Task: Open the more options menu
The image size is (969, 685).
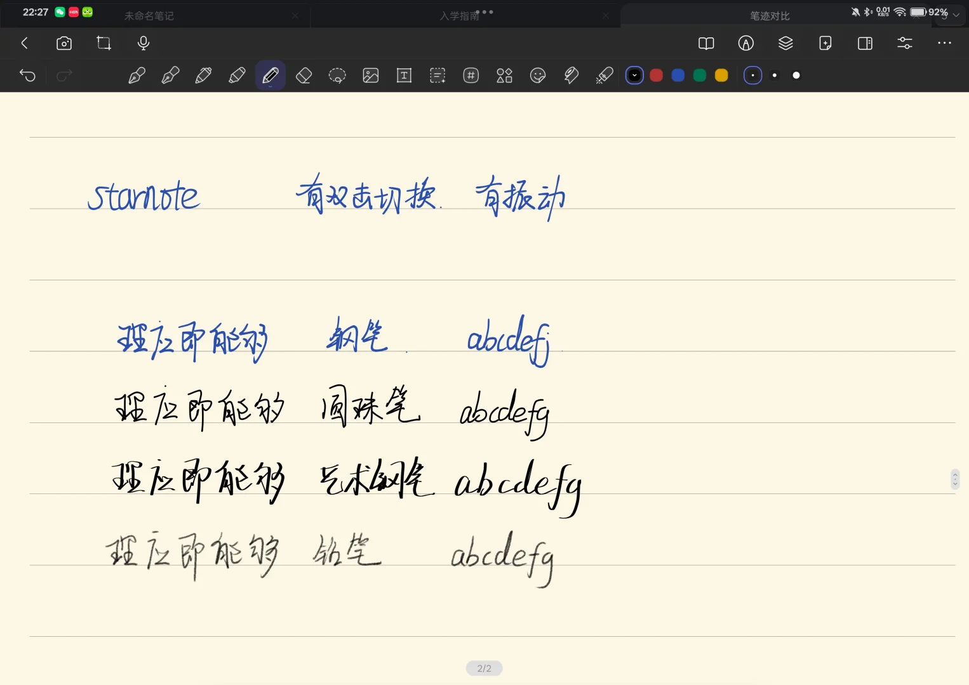Action: tap(945, 43)
